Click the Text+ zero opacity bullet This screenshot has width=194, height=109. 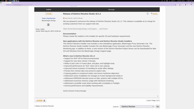tap(86, 66)
